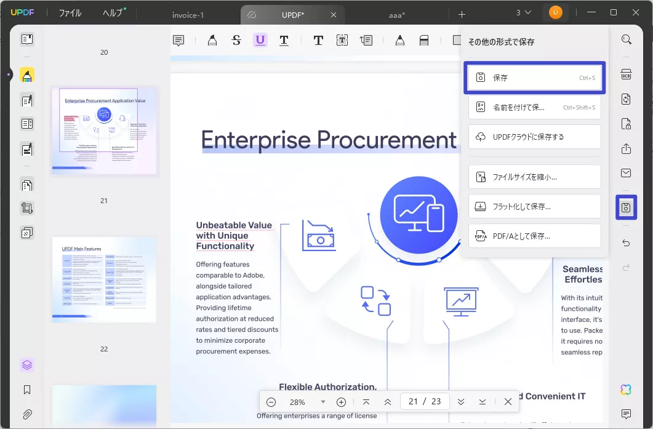Screen dimensions: 653x429
Task: Choose フラット化して保存 option
Action: pyautogui.click(x=535, y=207)
